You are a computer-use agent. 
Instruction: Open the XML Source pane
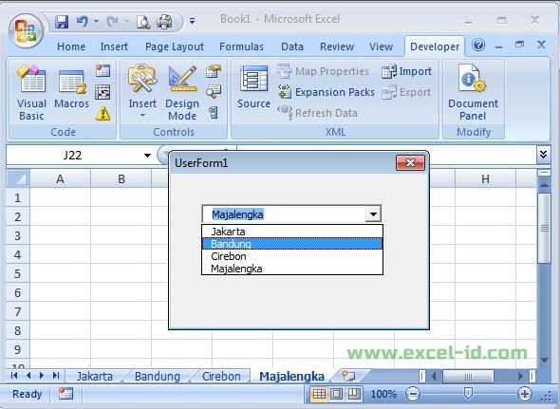pyautogui.click(x=253, y=86)
